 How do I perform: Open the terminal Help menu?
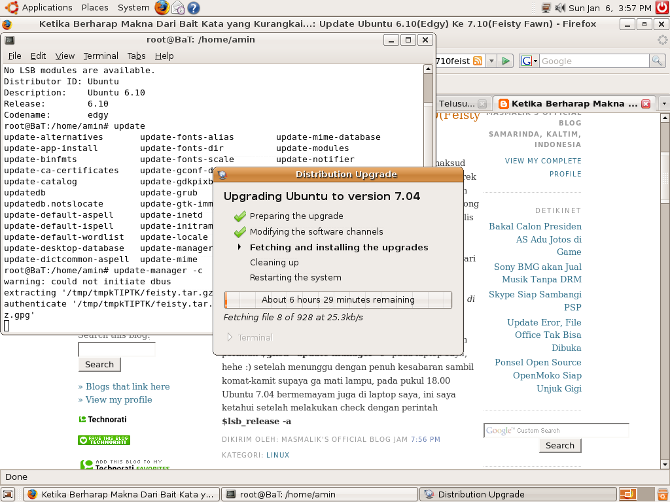[x=164, y=56]
